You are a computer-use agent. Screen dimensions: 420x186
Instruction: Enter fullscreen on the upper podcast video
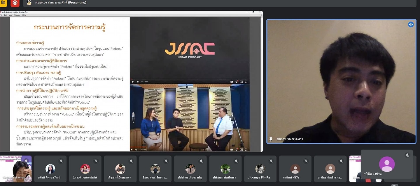246,82
